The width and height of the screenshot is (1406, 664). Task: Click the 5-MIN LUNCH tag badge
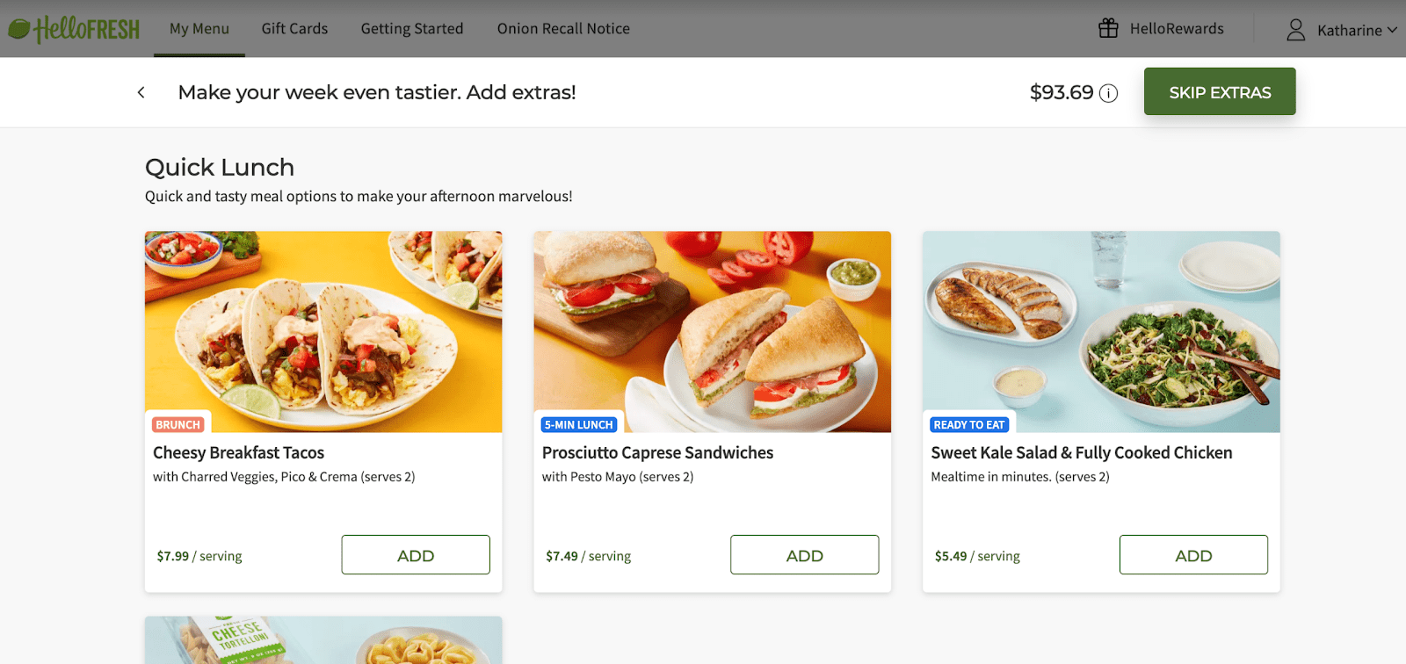578,425
